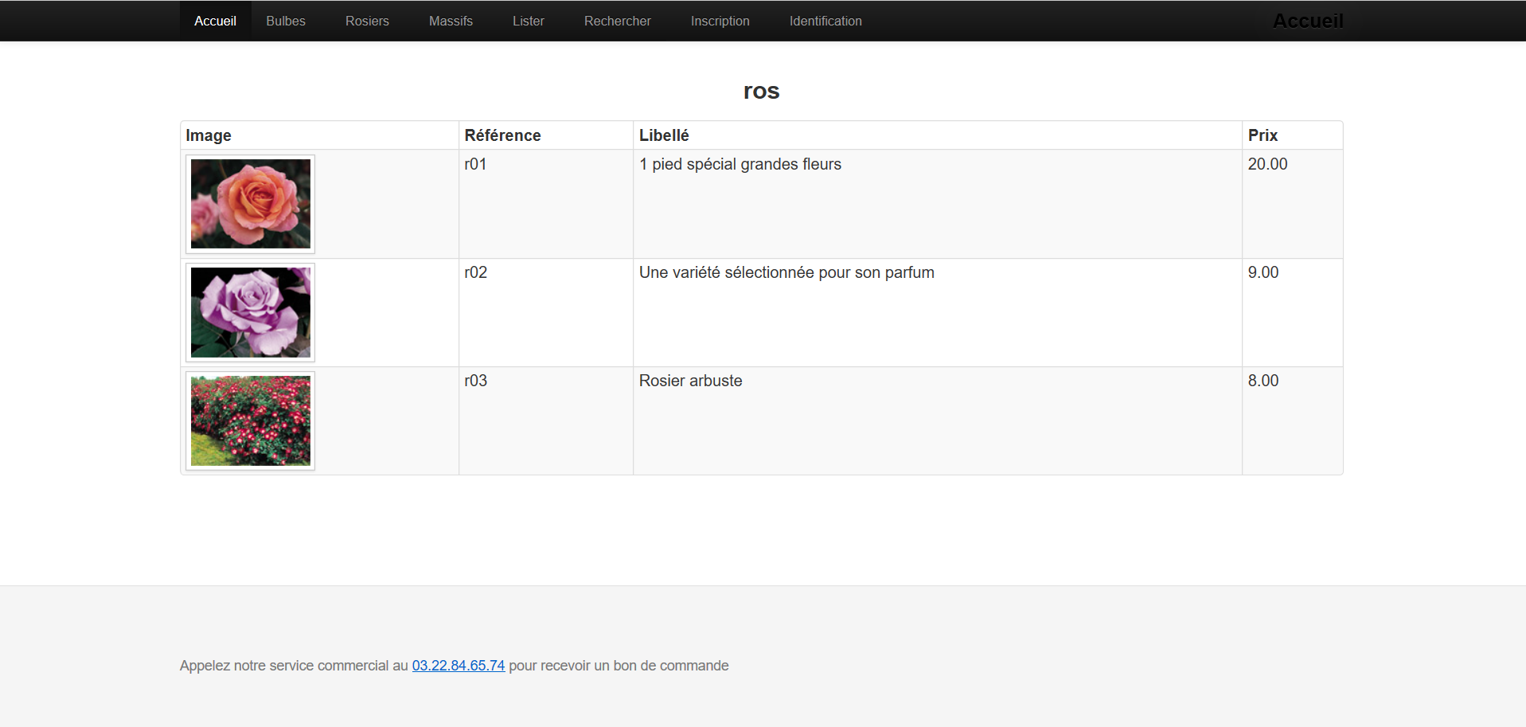Navigate to the Massifs section
Viewport: 1526px width, 727px height.
click(x=451, y=21)
